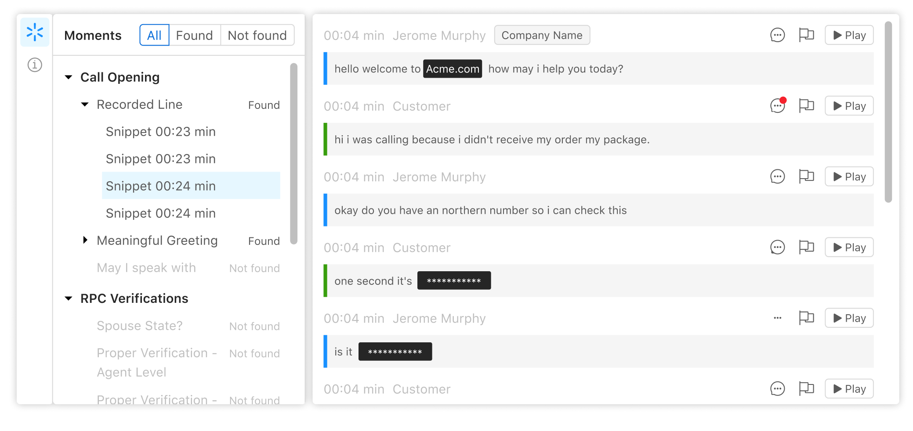Click the Company Name tag
The height and width of the screenshot is (431, 913).
click(542, 35)
